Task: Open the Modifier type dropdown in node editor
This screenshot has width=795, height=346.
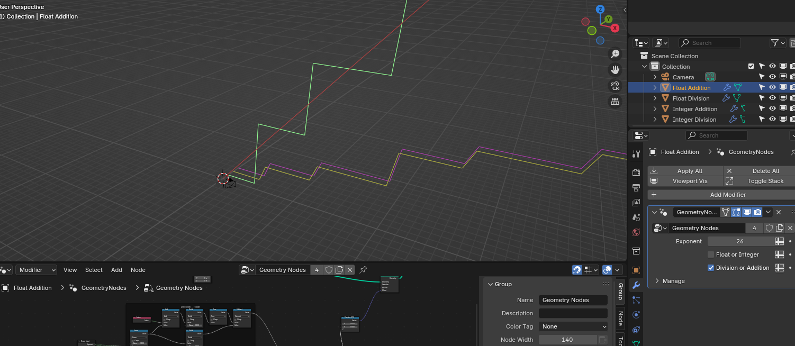Action: pos(36,270)
